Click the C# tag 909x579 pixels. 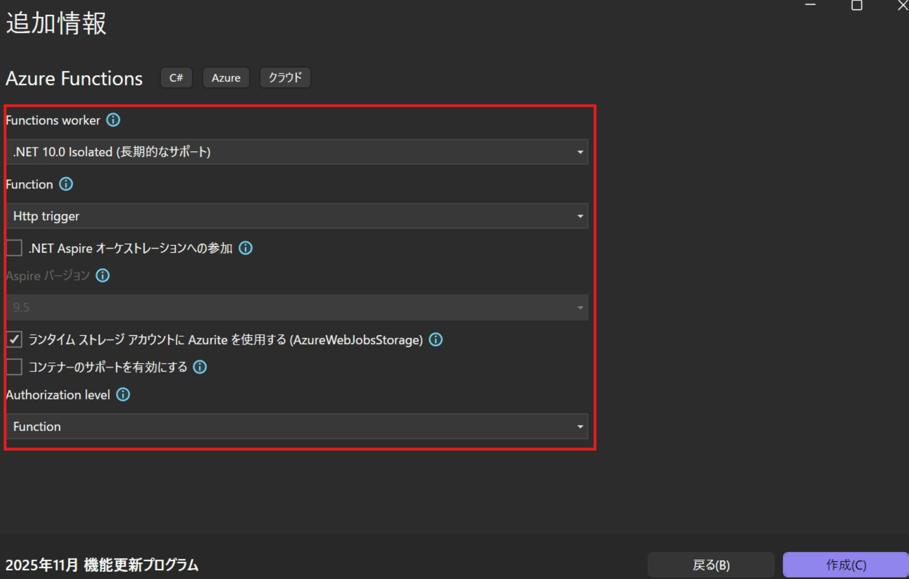(x=176, y=77)
